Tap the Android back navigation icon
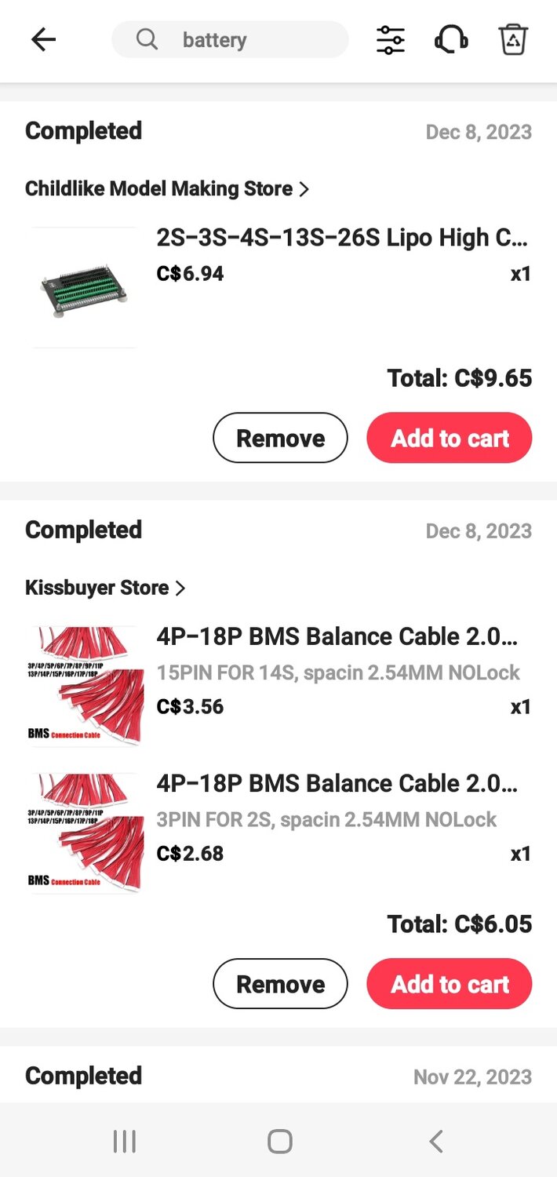 435,1142
